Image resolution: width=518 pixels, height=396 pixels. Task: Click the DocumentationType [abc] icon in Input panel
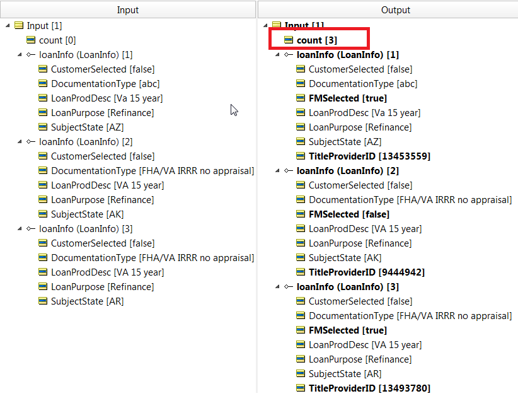pos(43,84)
